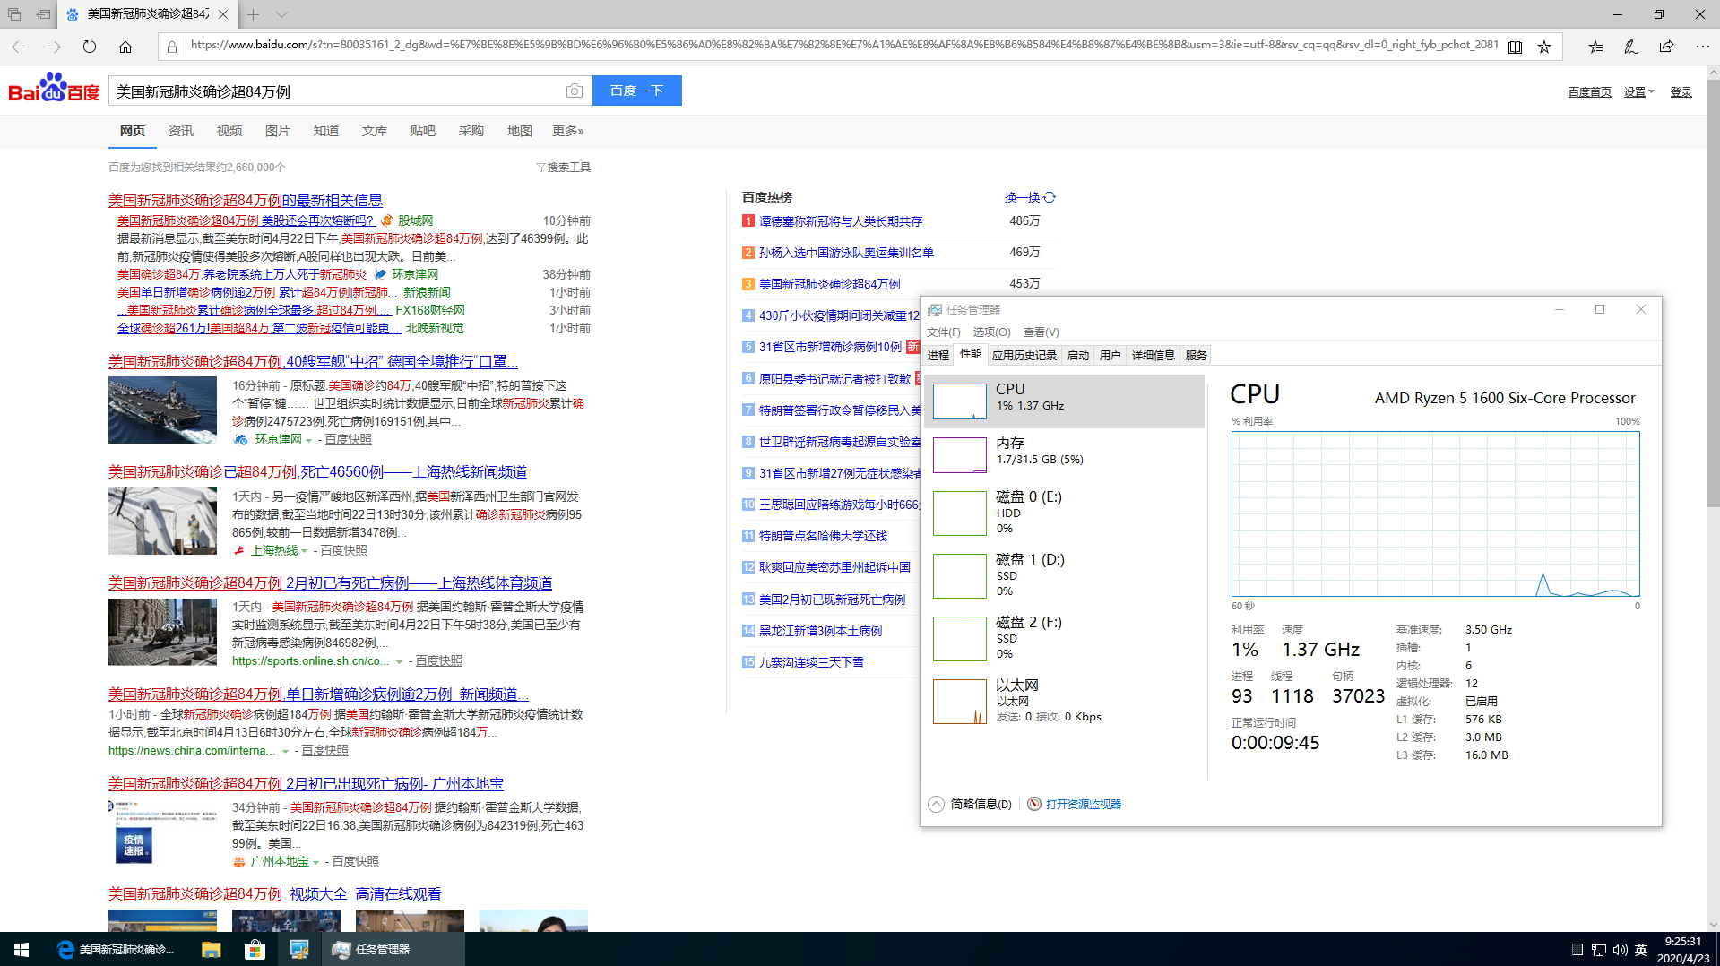
Task: Close the Baidu browser tab
Action: point(223,14)
